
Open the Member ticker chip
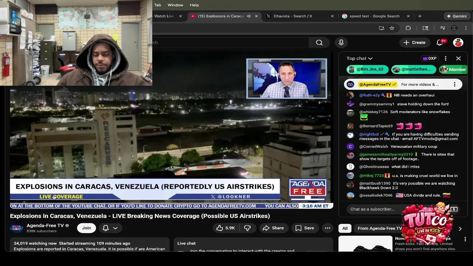[x=454, y=69]
